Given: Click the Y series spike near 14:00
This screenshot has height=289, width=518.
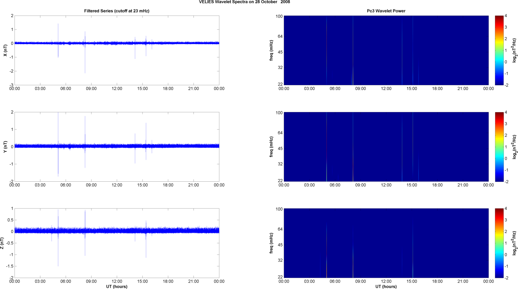Looking at the screenshot, I should tap(135, 148).
